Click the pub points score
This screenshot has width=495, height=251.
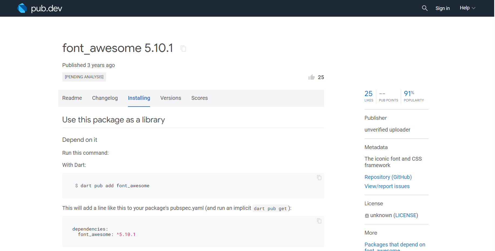click(x=388, y=96)
